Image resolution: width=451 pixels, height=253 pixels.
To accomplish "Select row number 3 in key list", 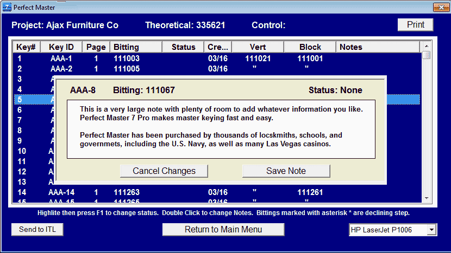I will (20, 79).
